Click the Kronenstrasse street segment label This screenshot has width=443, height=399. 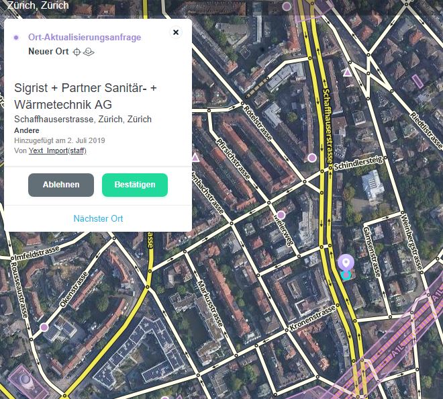313,318
